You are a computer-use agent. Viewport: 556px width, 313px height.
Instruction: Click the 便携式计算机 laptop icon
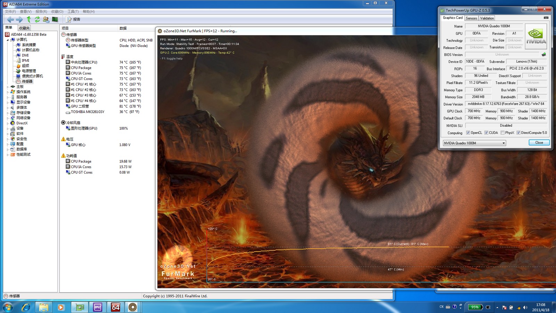(18, 76)
